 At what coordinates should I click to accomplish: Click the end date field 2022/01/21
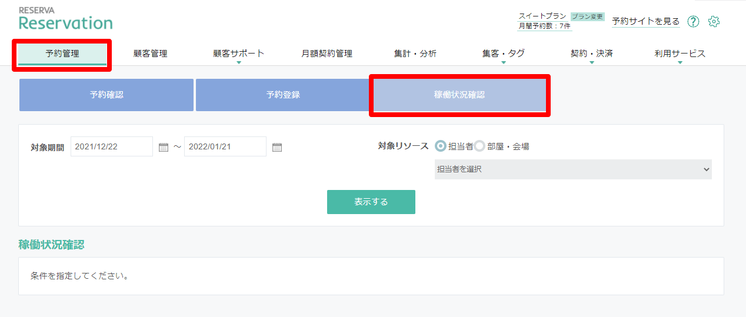(x=225, y=146)
